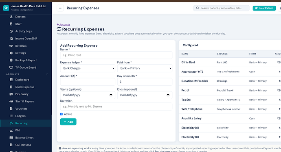
Task: Open calendar picker in Ends date field
Action: 168,95
